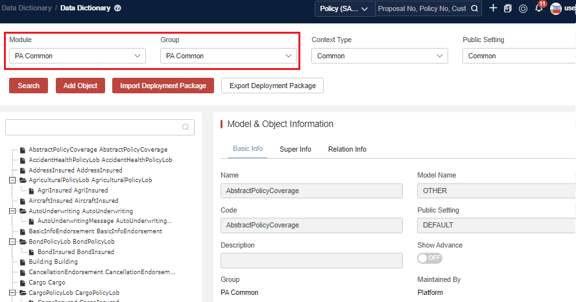576x302 pixels.
Task: Click the search icon in tree filter box
Action: 186,127
